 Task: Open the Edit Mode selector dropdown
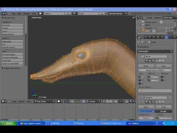(44, 102)
